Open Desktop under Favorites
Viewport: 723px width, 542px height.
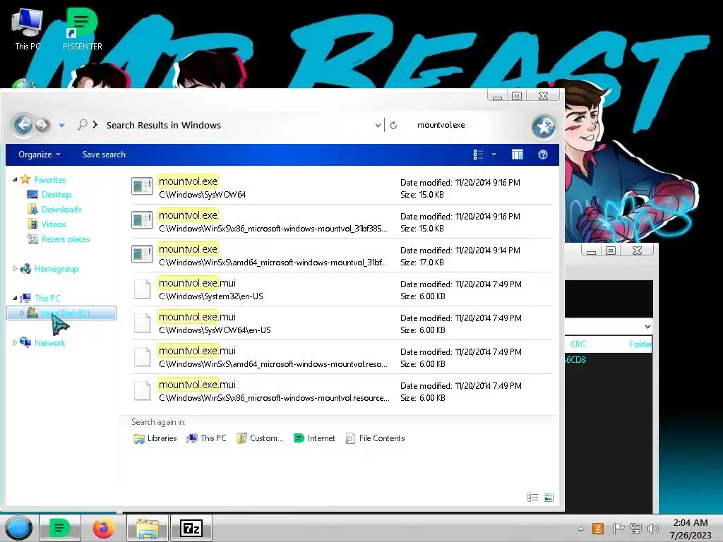click(x=56, y=195)
